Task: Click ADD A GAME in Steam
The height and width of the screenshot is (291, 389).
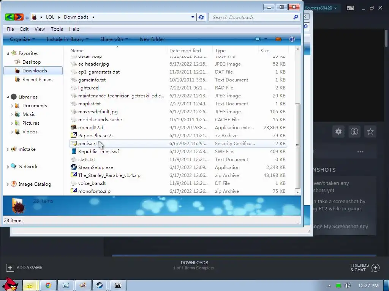Action: 30,268
